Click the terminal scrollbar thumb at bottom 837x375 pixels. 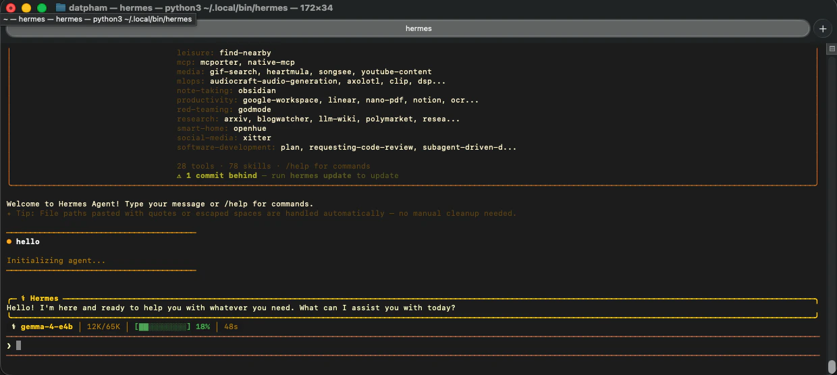coord(832,366)
